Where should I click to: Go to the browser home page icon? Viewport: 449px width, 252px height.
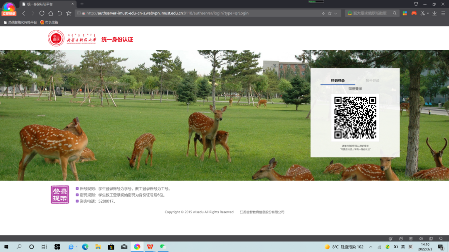51,13
